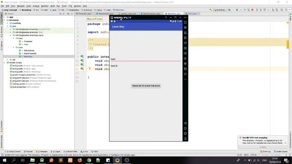Open the Navigate menu
Viewport: 292px width, 164px height.
tap(21, 6)
